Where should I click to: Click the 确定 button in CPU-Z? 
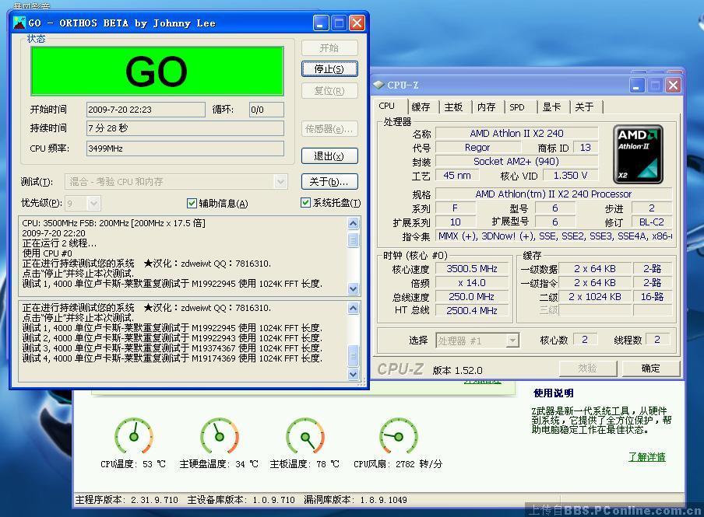point(650,368)
